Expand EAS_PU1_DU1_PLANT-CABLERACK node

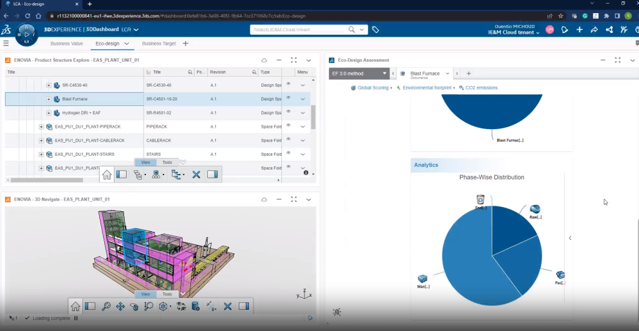click(41, 140)
